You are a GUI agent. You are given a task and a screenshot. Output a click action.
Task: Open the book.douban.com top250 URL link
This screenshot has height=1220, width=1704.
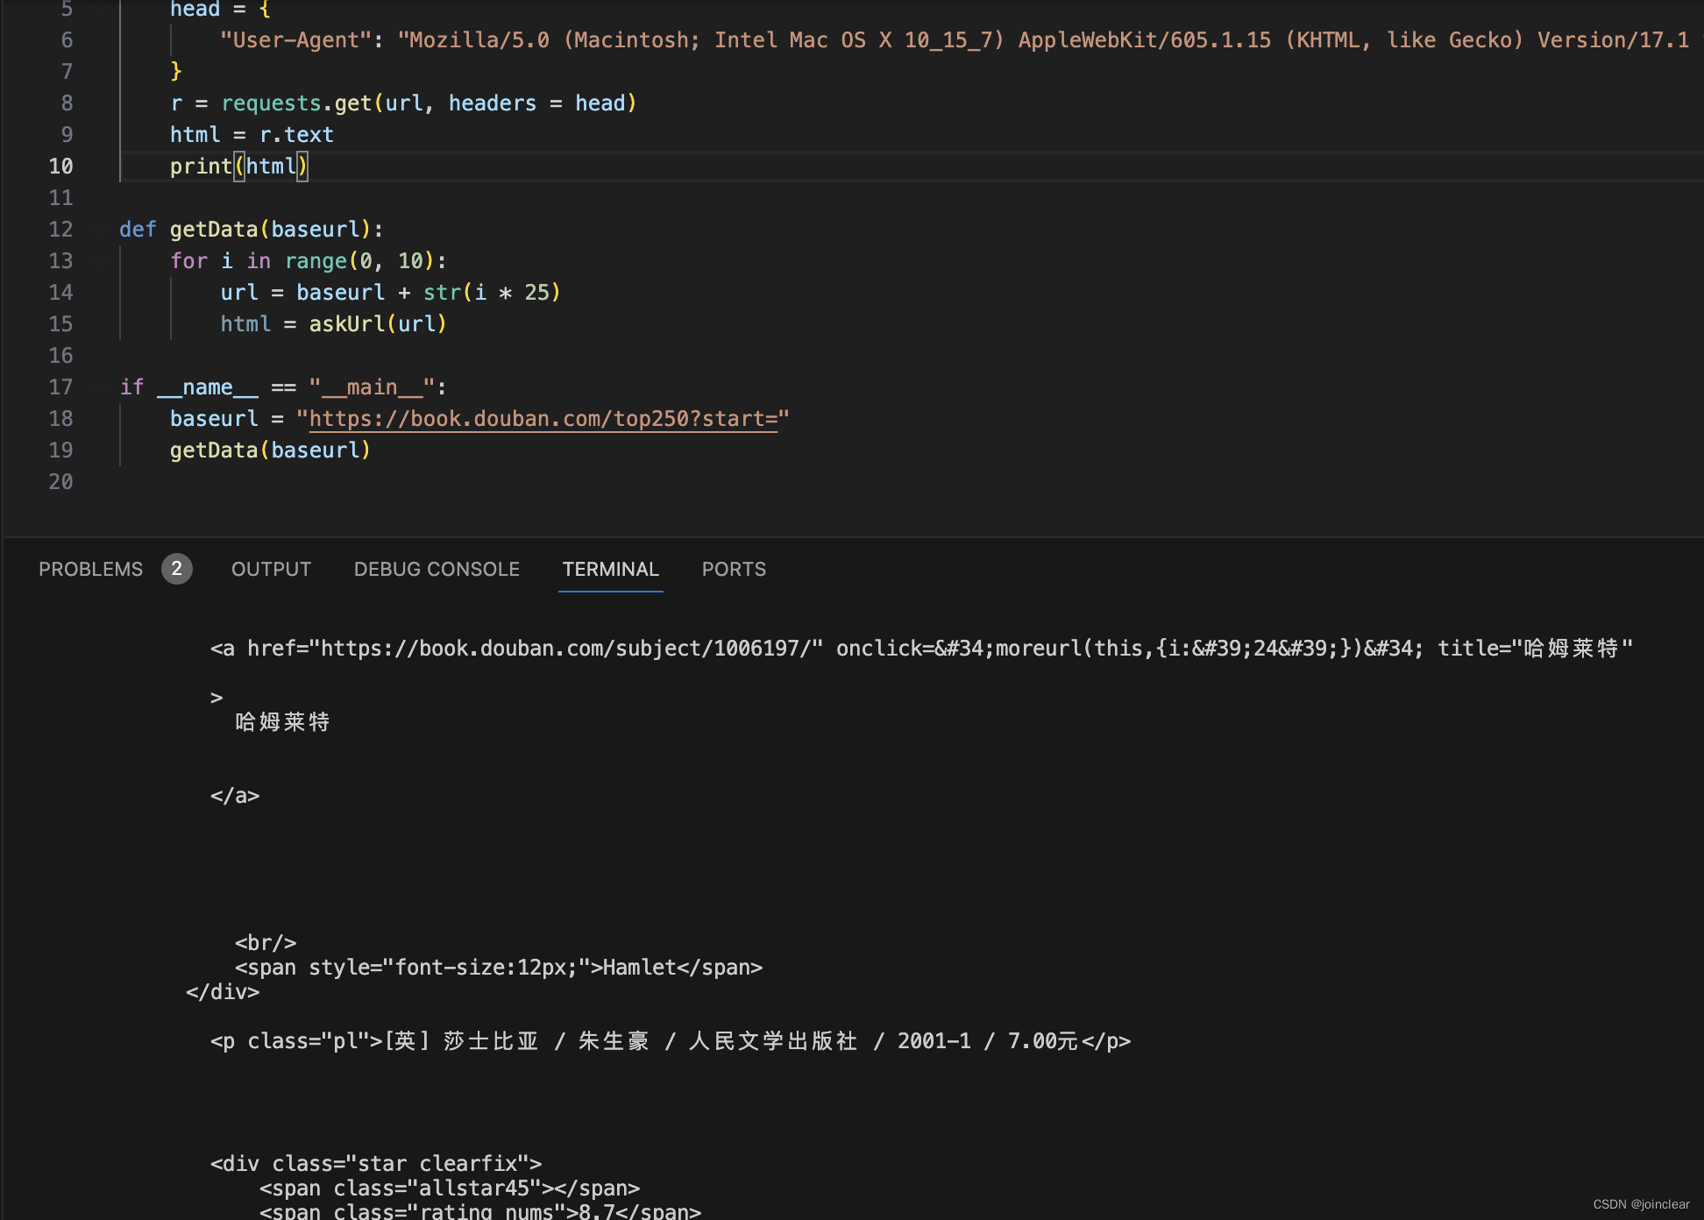click(543, 419)
